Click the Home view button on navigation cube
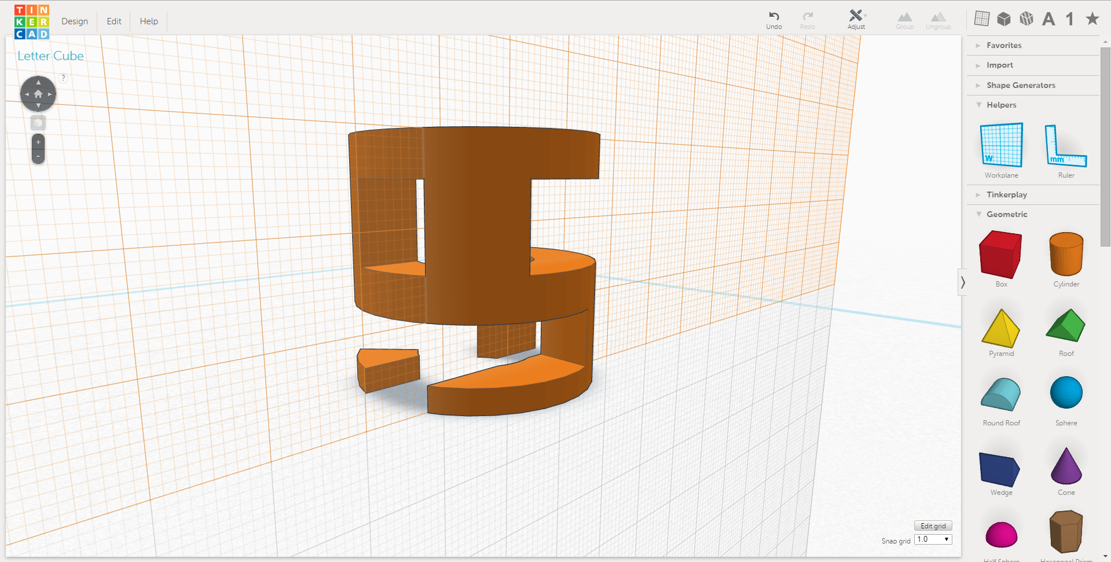Viewport: 1111px width, 562px height. 38,93
